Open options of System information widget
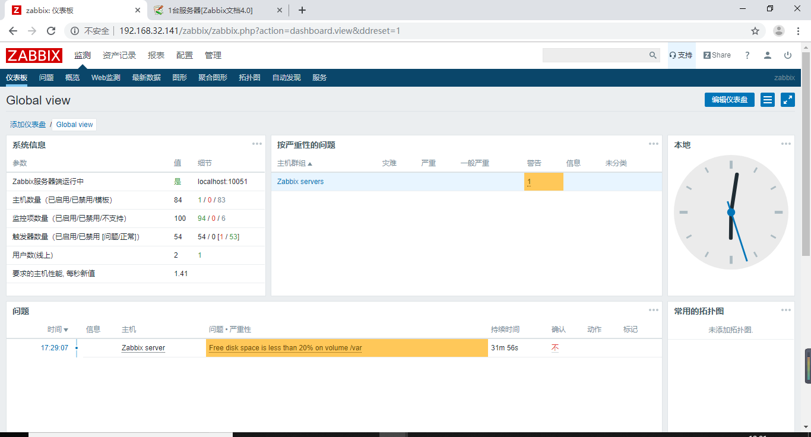The width and height of the screenshot is (811, 437). point(257,144)
